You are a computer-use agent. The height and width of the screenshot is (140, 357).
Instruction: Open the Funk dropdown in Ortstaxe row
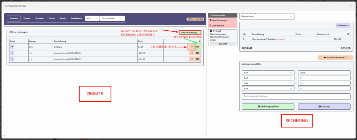[12, 47]
